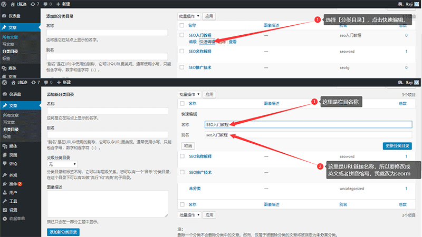Check the select-all box in table footer

point(182,204)
